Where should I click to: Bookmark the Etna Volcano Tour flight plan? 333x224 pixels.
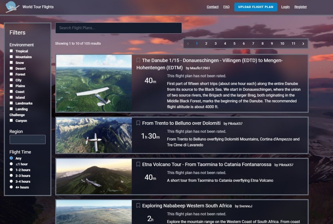[138, 164]
